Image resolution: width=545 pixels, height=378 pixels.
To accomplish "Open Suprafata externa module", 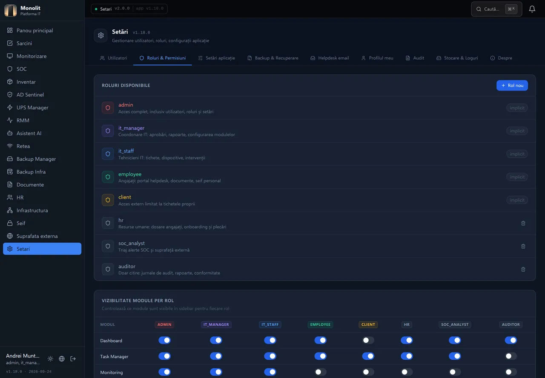I will (42, 236).
